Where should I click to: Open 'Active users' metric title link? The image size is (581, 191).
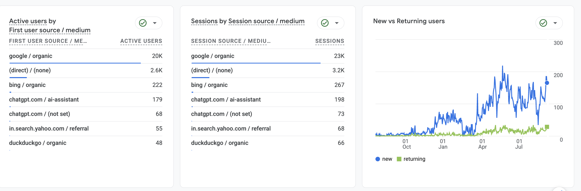(28, 21)
